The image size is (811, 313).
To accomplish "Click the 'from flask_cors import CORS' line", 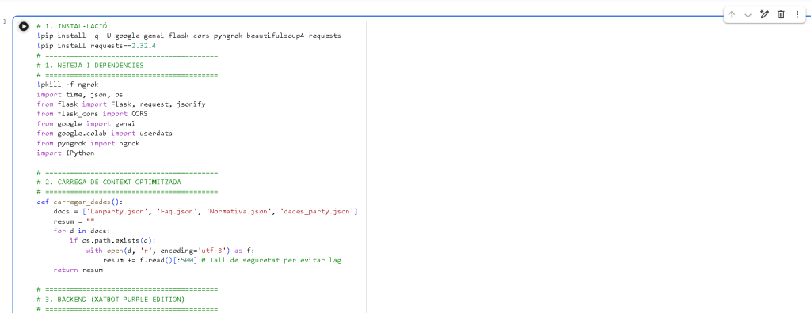I will (x=92, y=114).
